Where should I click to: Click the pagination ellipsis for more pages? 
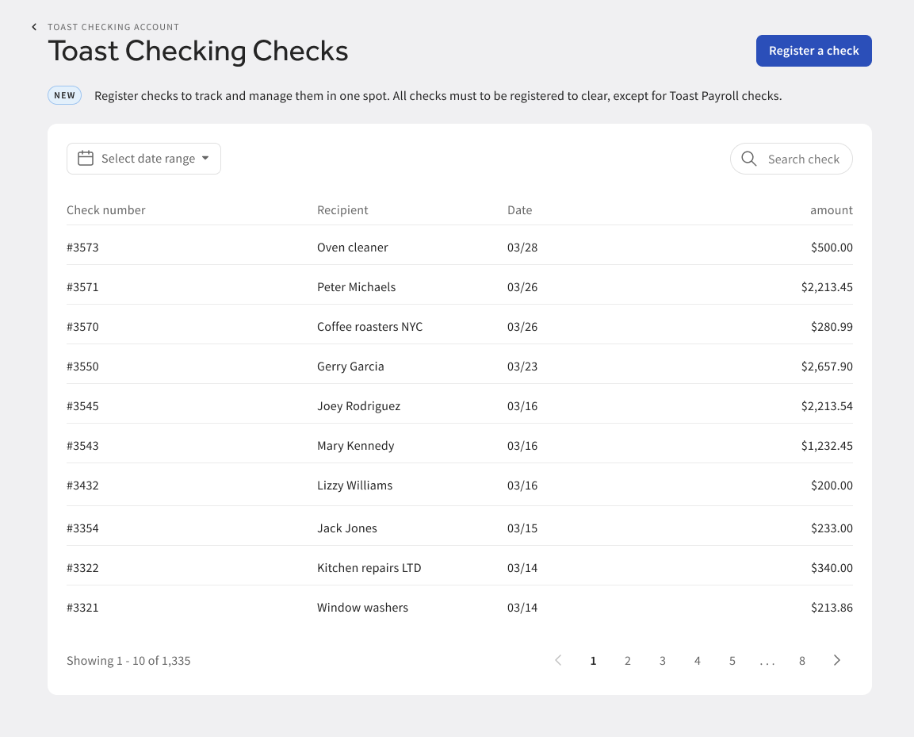coord(767,661)
